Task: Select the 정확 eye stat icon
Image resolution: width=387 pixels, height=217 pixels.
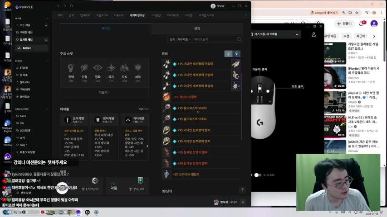Action: [x=98, y=68]
